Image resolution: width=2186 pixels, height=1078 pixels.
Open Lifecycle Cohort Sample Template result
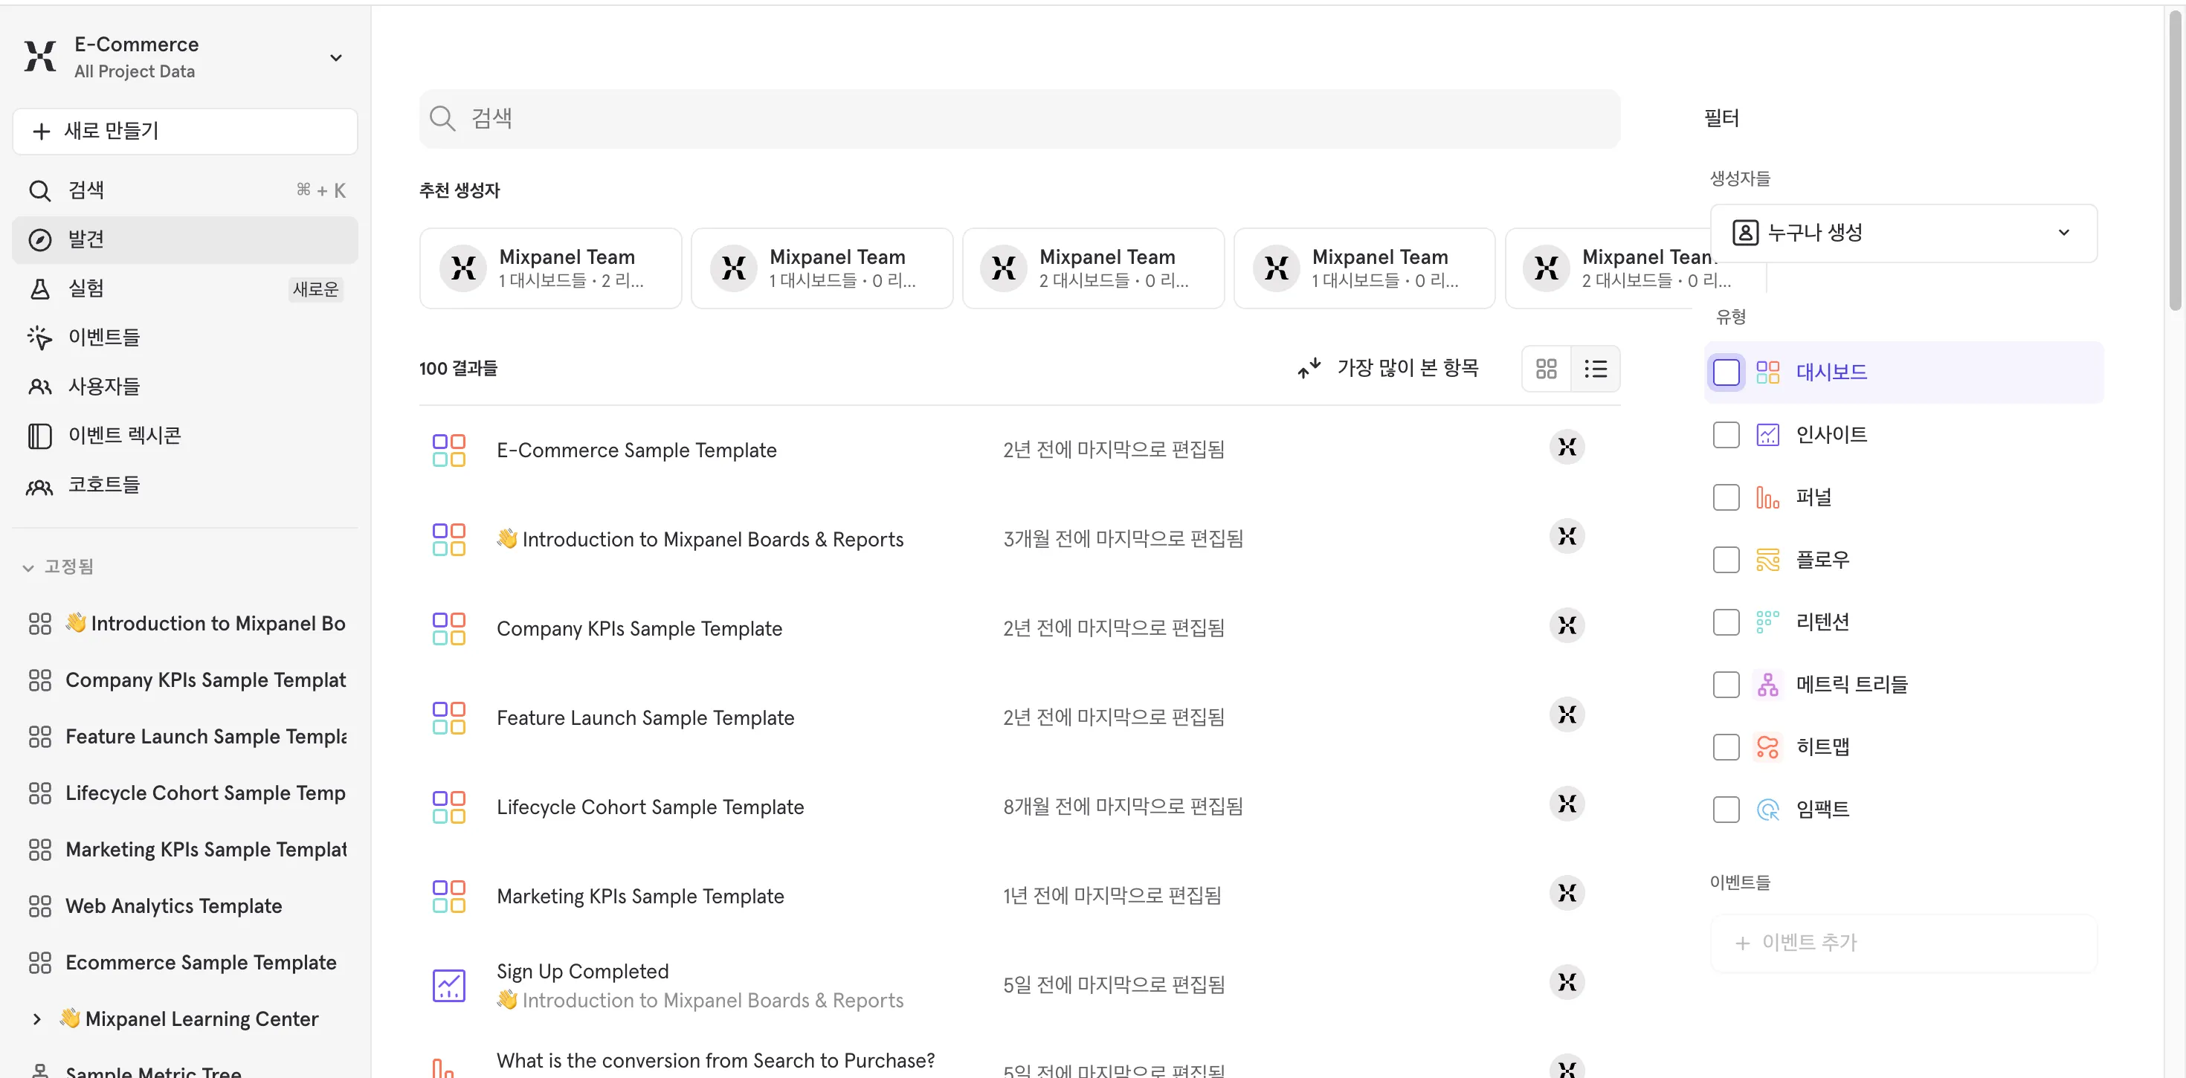650,807
